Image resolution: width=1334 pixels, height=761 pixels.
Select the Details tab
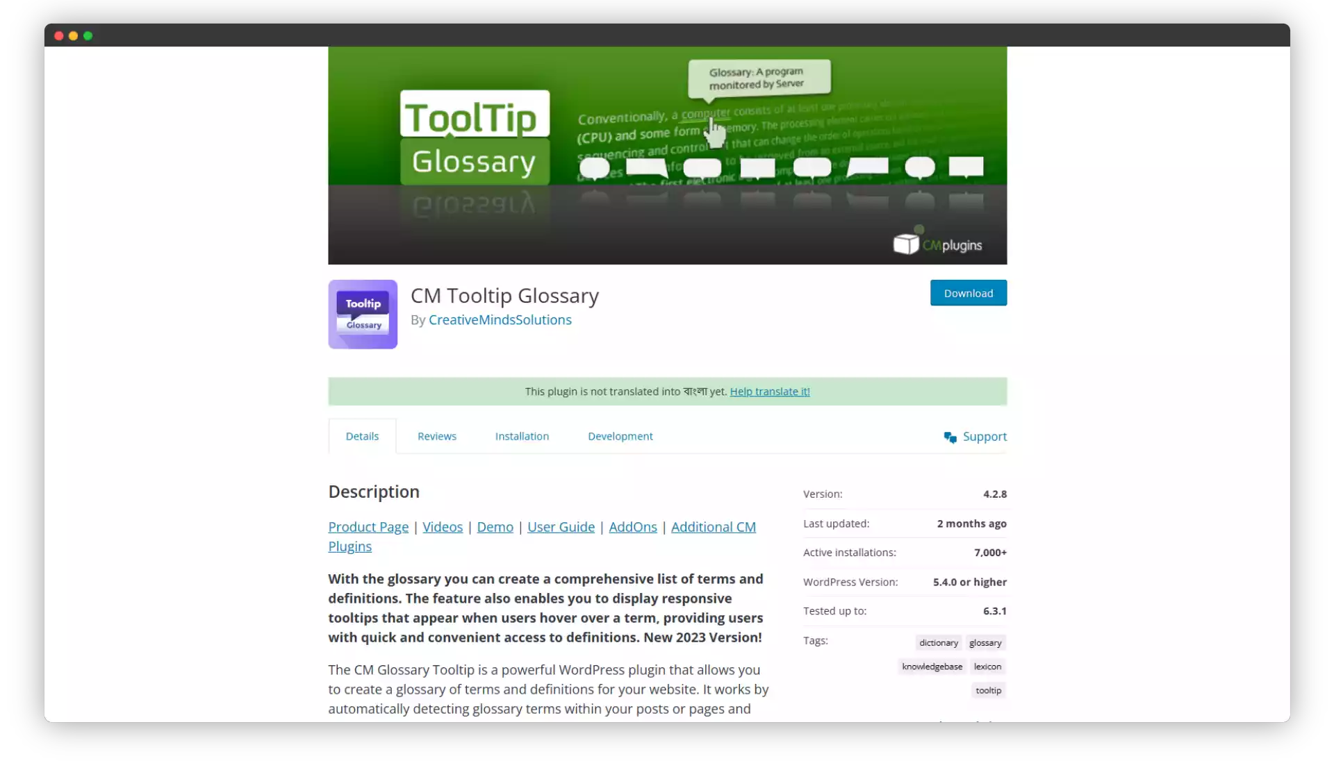tap(361, 435)
